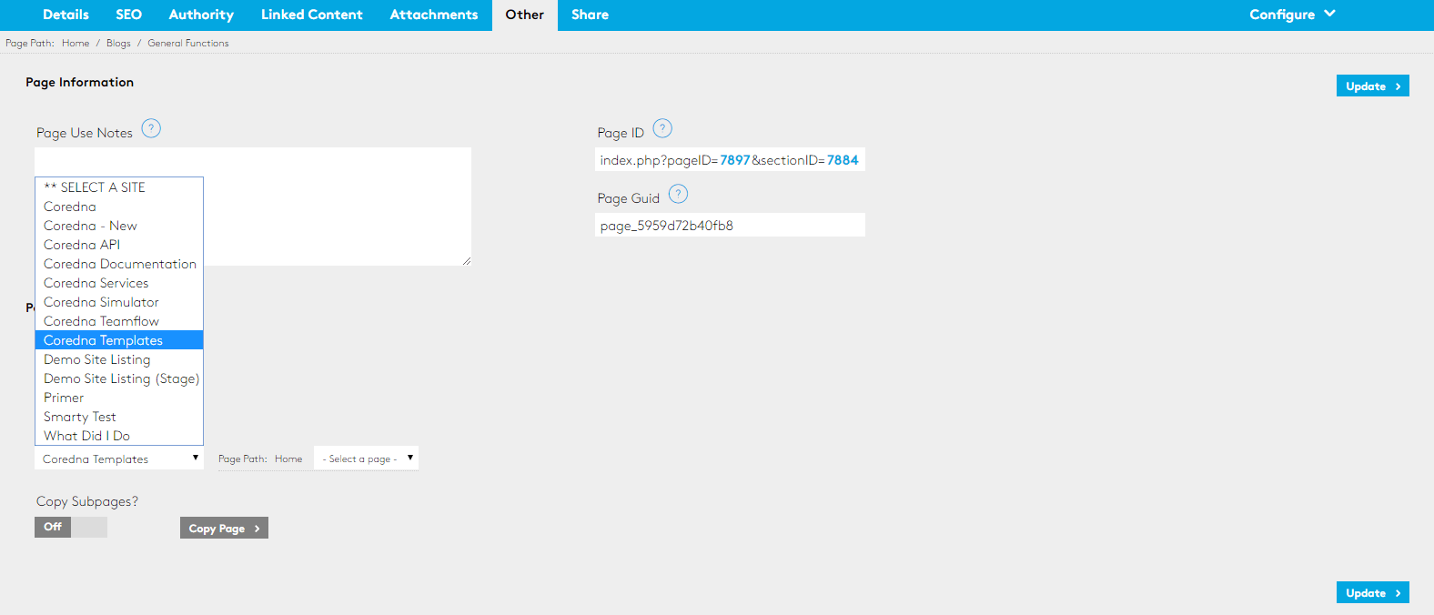
Task: Click the section ID number 7884
Action: [x=843, y=160]
